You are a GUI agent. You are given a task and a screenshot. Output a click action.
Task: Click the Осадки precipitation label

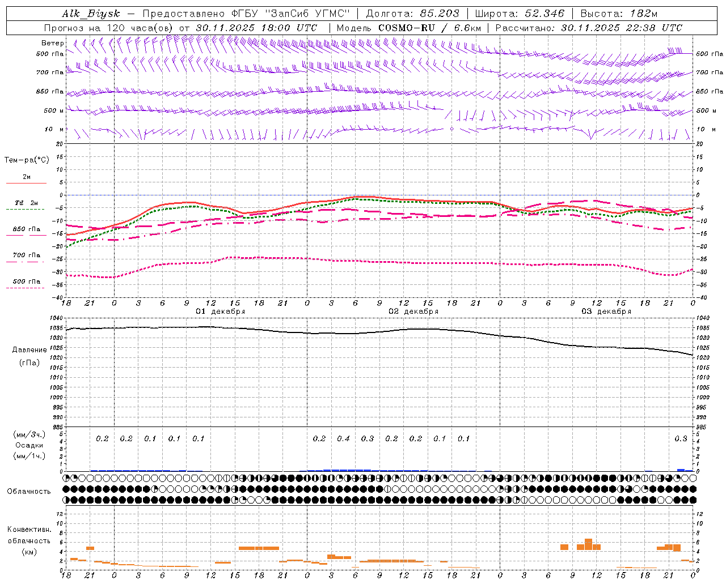click(29, 445)
